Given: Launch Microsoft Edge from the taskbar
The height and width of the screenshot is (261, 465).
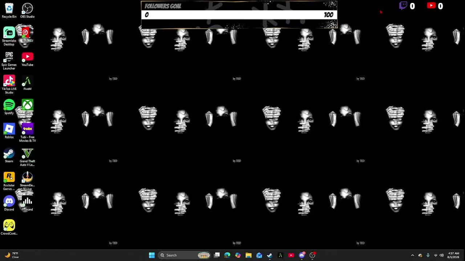Looking at the screenshot, I should [x=227, y=255].
